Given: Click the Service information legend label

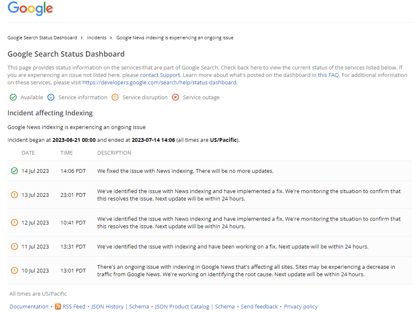Looking at the screenshot, I should 83,98.
